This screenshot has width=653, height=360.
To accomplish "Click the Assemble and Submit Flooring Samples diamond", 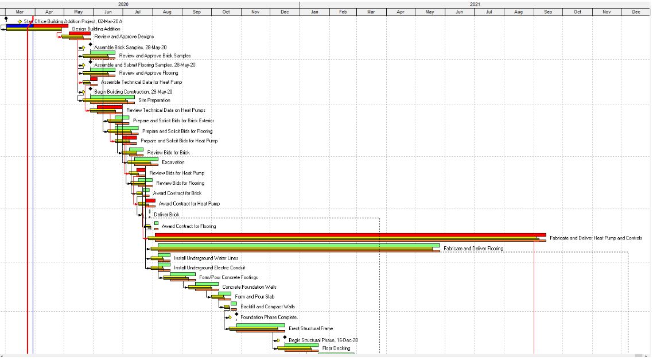I will tap(83, 65).
